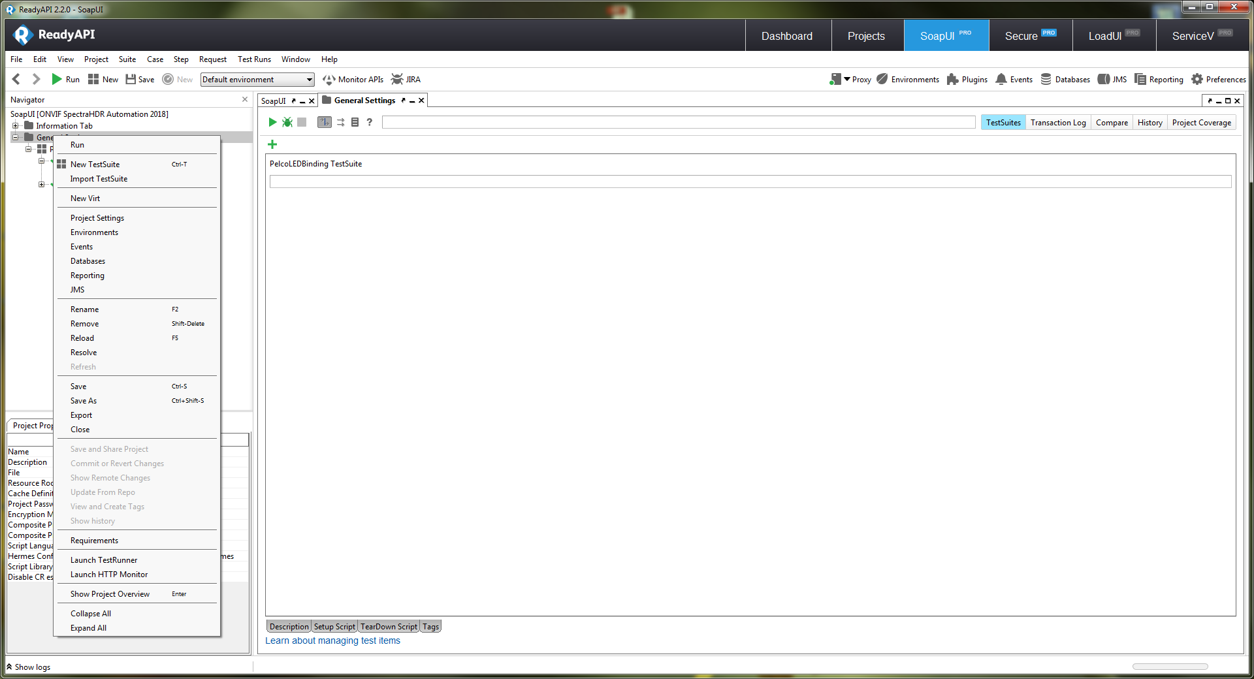Open the Help menu

pos(329,59)
